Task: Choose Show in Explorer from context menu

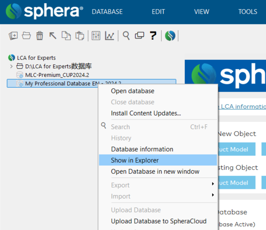Action: coord(135,160)
